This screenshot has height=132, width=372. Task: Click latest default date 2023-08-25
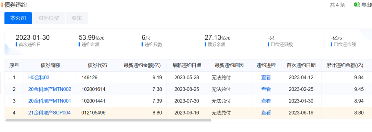coord(187,89)
